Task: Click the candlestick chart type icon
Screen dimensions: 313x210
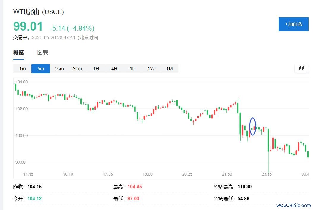Action: [301, 68]
